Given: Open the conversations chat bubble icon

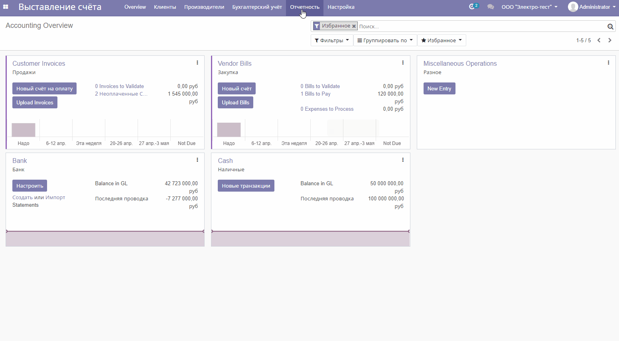Looking at the screenshot, I should tap(491, 7).
